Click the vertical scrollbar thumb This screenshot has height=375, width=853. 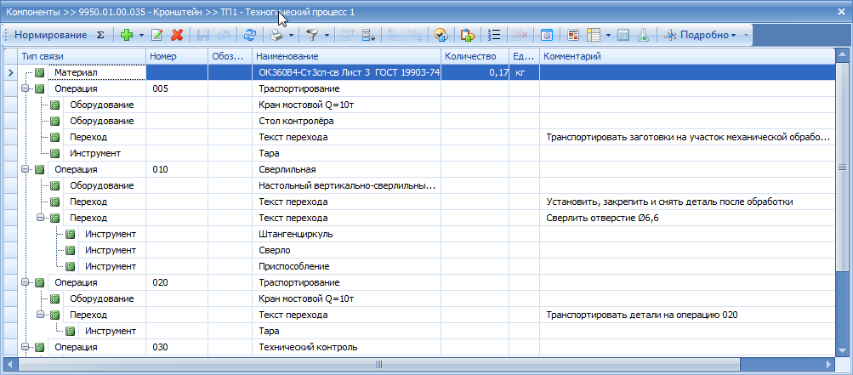(841, 168)
